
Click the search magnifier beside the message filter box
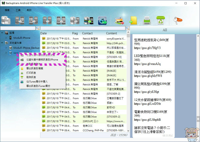(x=127, y=28)
